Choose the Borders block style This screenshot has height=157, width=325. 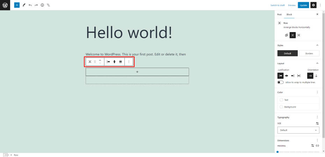tap(309, 53)
